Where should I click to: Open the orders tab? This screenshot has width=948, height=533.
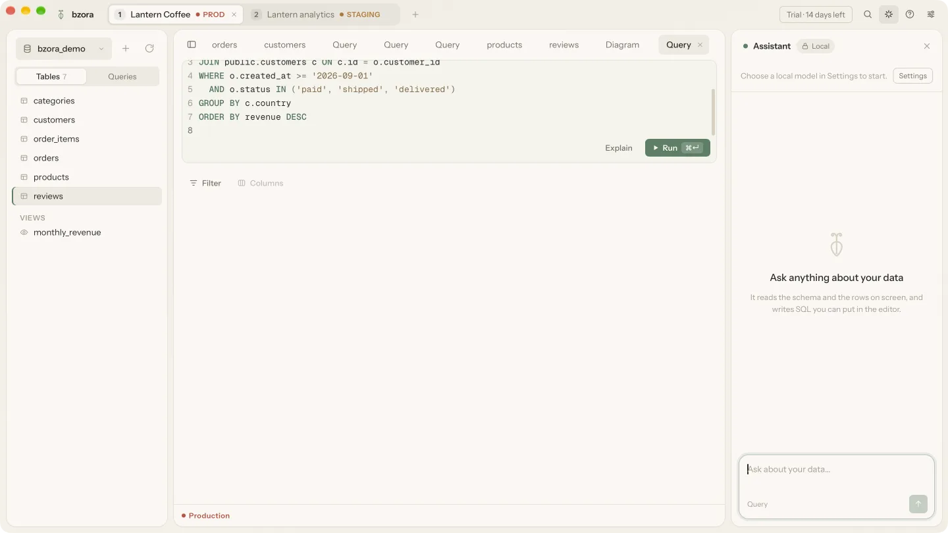pos(224,45)
